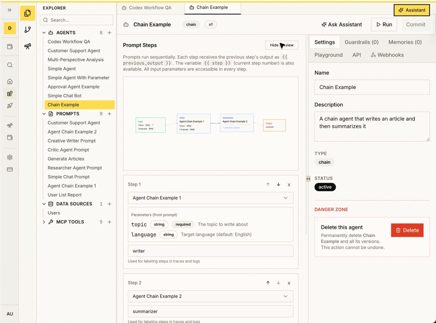Click the Input node in flow preview
Viewport: 436px width, 323px height.
click(x=150, y=125)
